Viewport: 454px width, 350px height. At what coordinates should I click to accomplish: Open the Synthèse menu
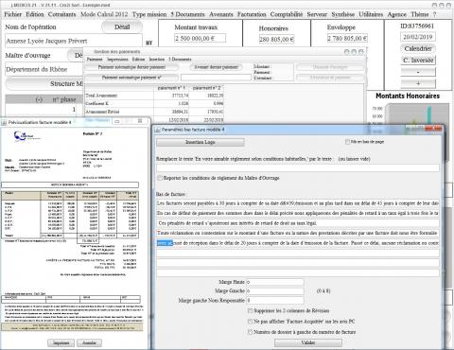pos(343,14)
